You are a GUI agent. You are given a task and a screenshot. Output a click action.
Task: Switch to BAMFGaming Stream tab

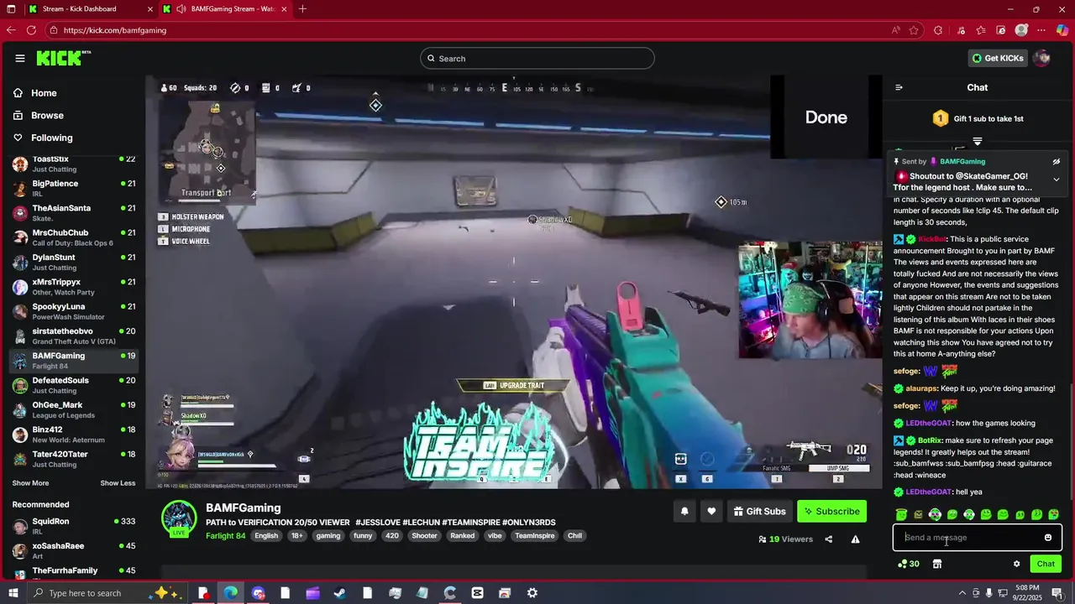tap(225, 9)
